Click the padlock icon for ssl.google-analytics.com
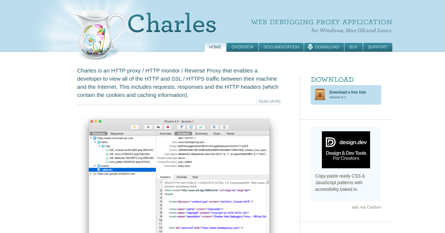The image size is (445, 233). coord(95,173)
